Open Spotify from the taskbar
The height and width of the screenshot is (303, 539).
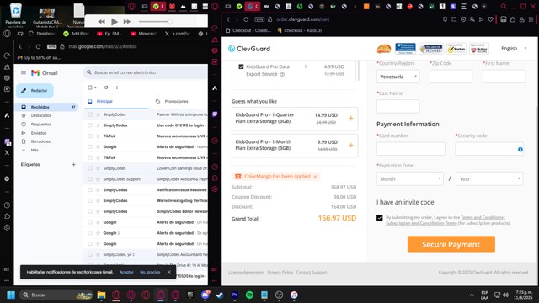[x=249, y=295]
